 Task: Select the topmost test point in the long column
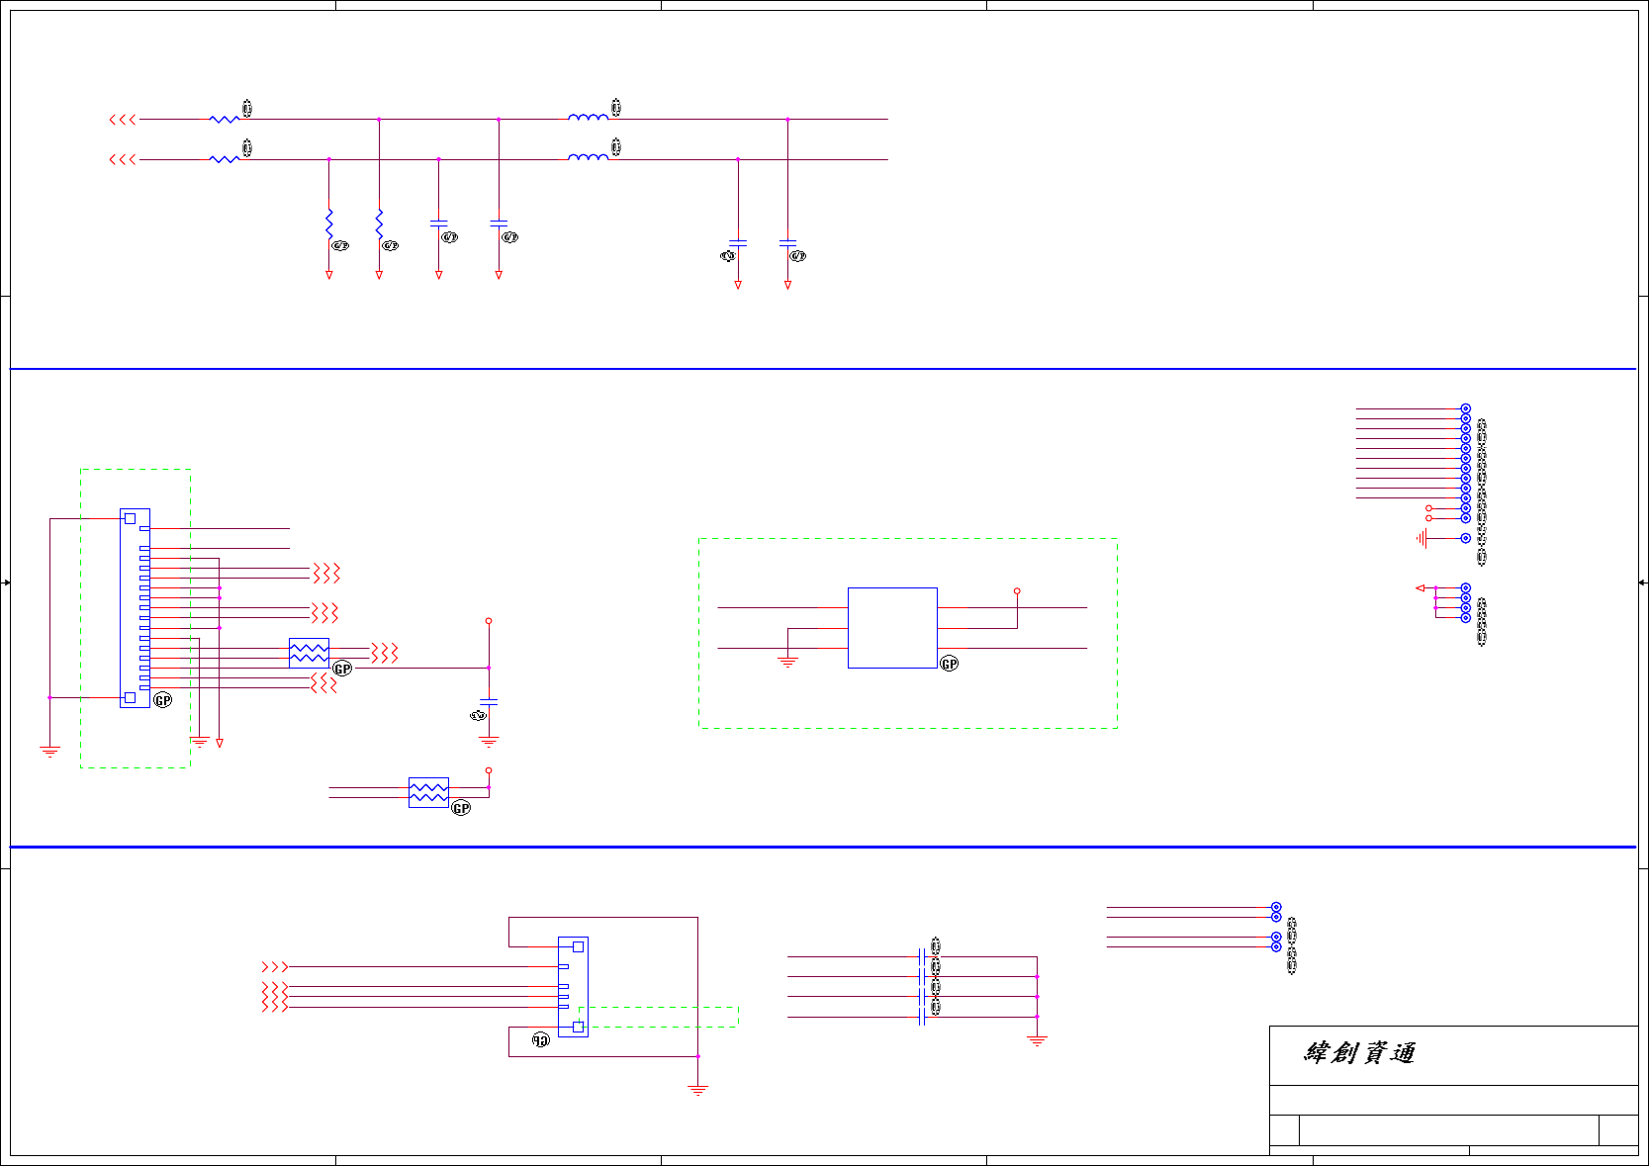(x=1466, y=408)
